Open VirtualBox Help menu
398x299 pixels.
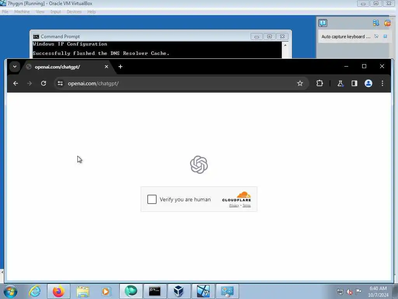92,12
